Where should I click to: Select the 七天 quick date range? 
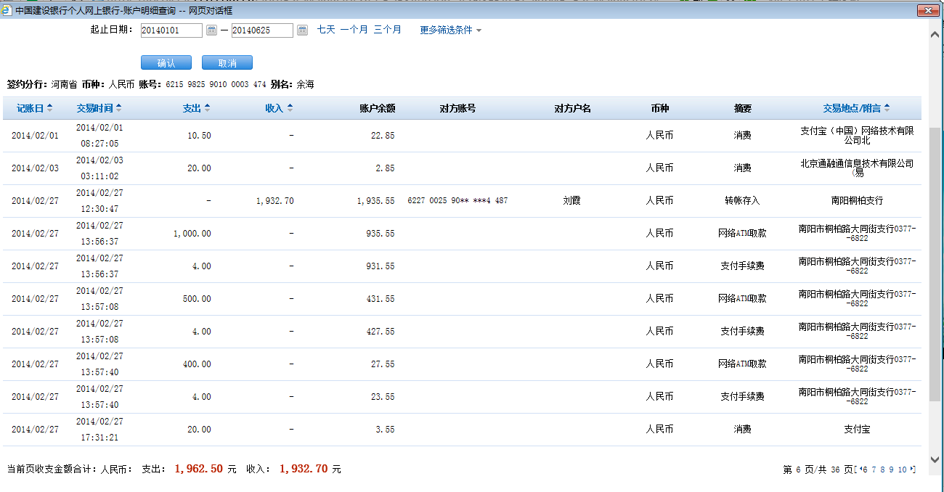pos(326,30)
